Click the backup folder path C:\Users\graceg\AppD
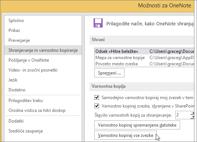 pyautogui.click(x=172, y=58)
